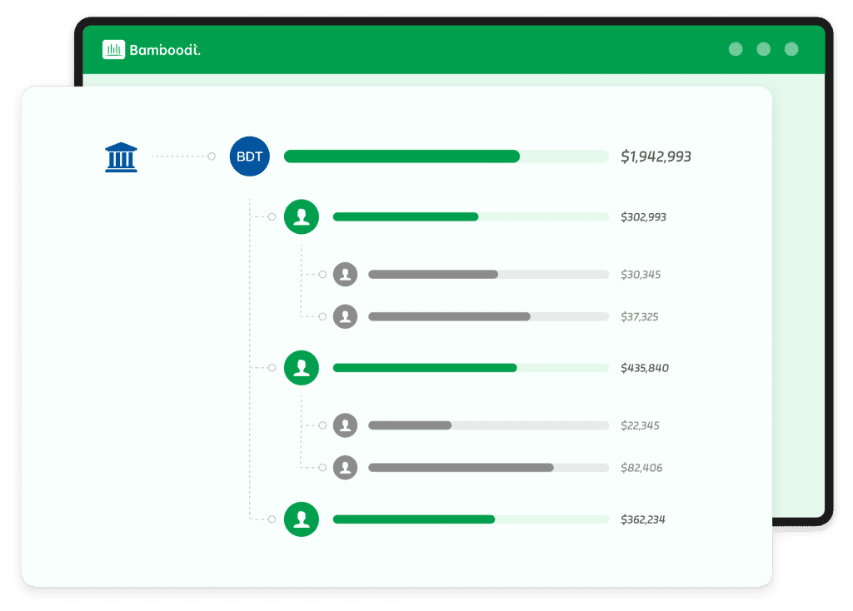This screenshot has height=611, width=853.
Task: Select the blue bank building icon
Action: point(121,156)
